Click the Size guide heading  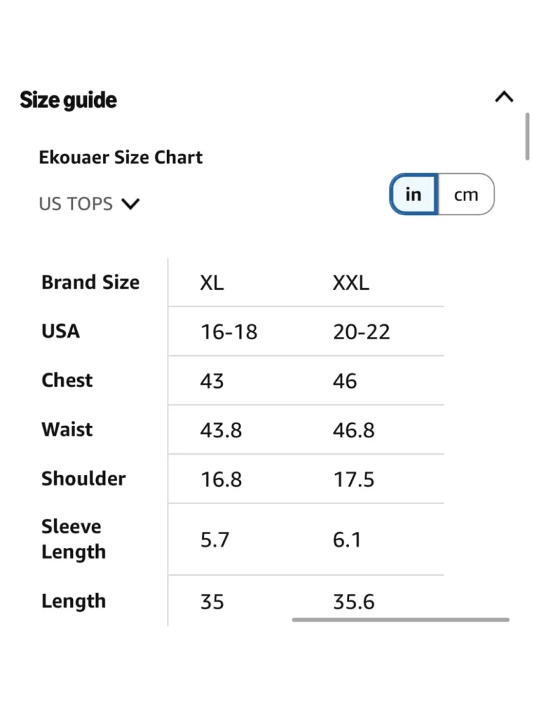68,100
